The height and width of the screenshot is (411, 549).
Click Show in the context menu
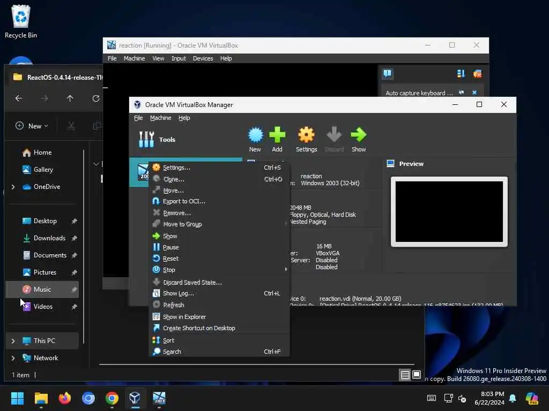point(219,236)
